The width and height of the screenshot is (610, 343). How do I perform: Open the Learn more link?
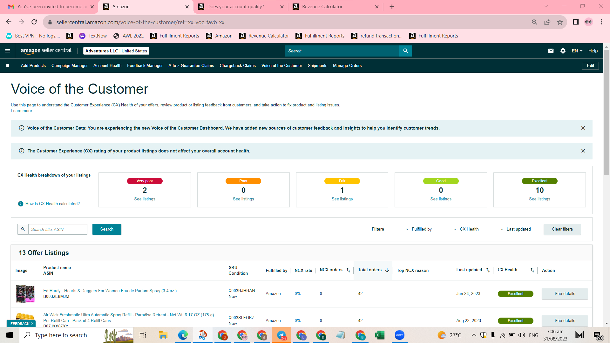pyautogui.click(x=21, y=111)
